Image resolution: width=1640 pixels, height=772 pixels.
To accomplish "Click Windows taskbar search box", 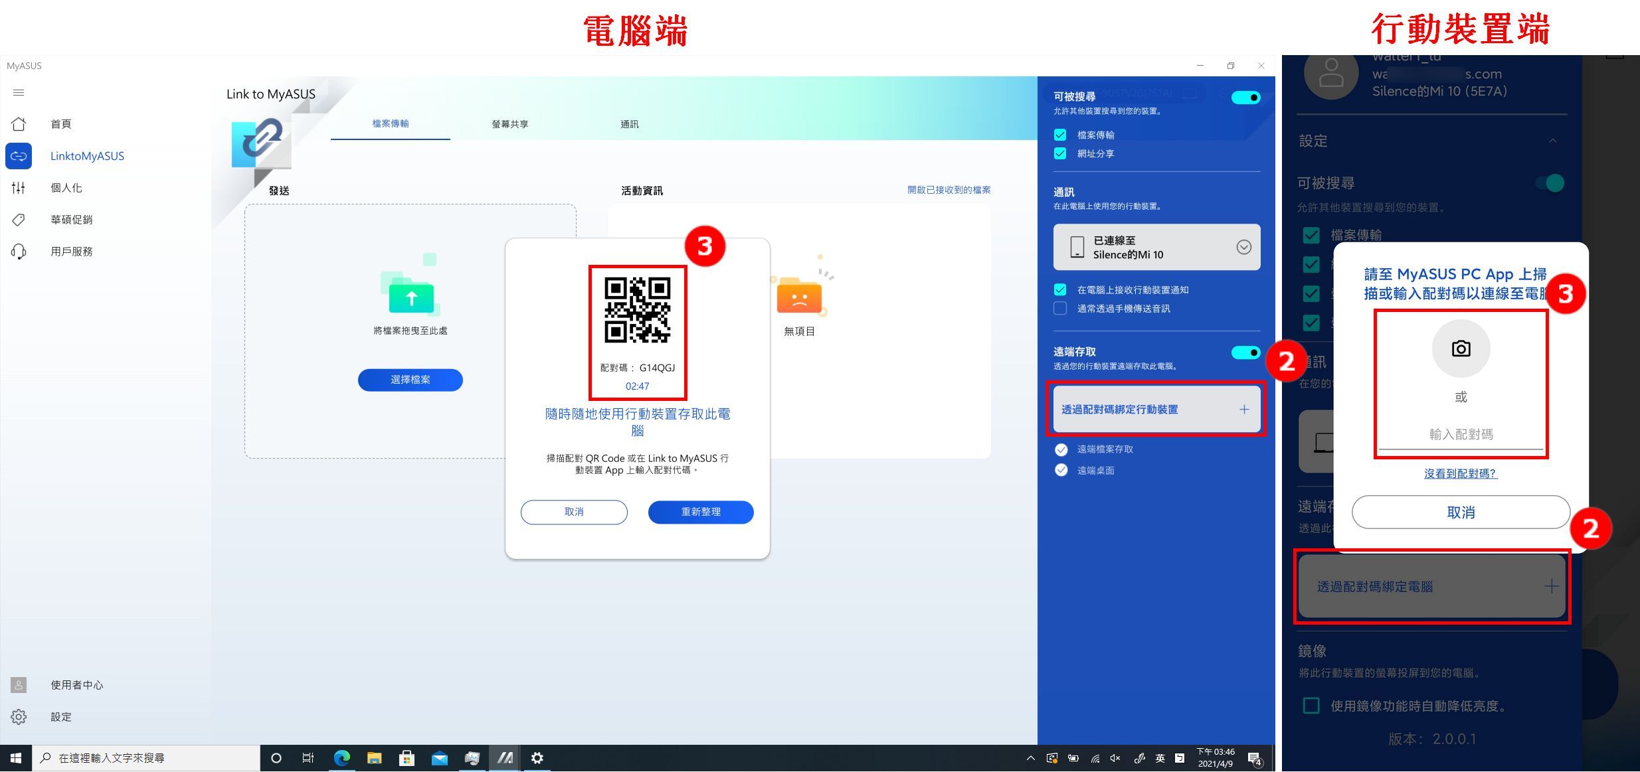I will [x=146, y=758].
